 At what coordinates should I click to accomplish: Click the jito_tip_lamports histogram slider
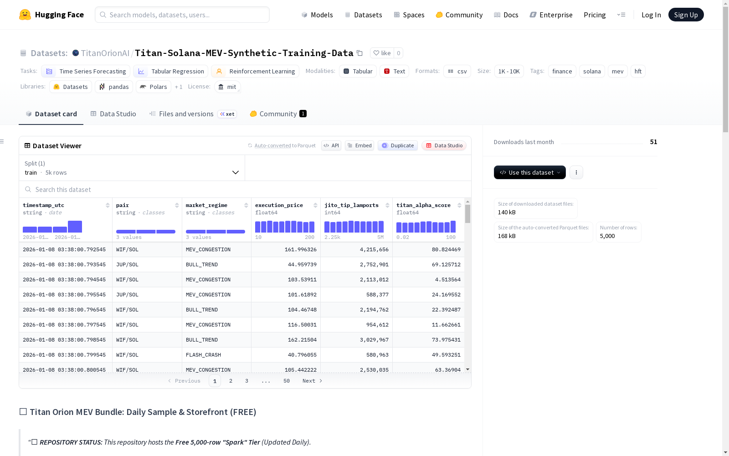[354, 227]
